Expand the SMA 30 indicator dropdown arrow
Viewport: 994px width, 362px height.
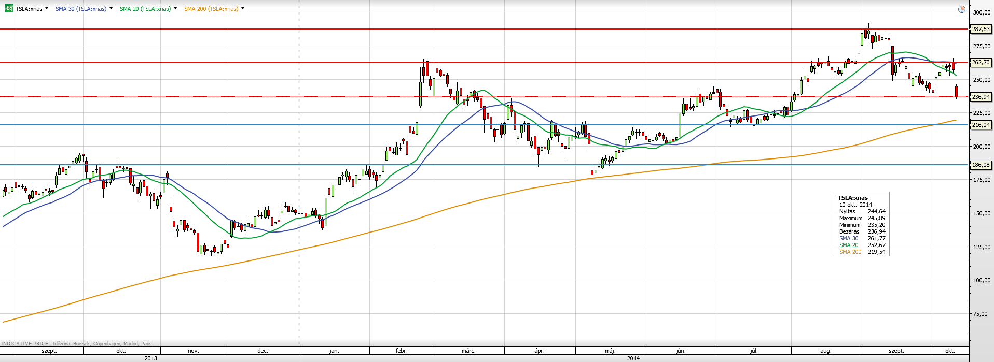[111, 9]
